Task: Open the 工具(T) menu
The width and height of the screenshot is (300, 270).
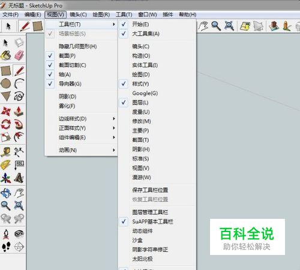Action: 124,14
